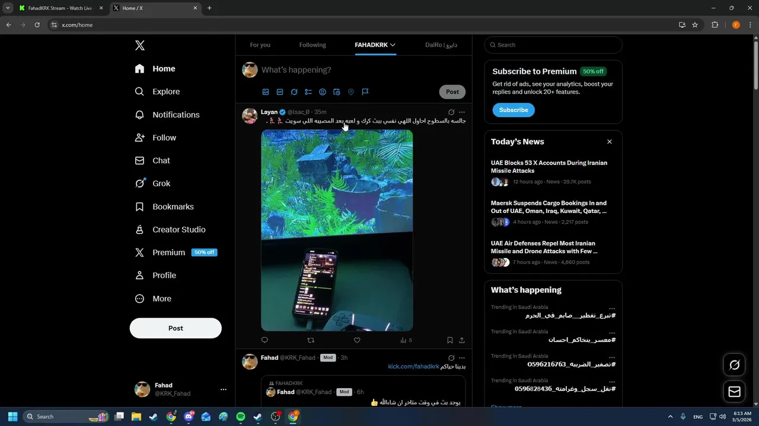Screen dimensions: 759x426
Task: Switch to the For you tab
Action: pos(260,45)
